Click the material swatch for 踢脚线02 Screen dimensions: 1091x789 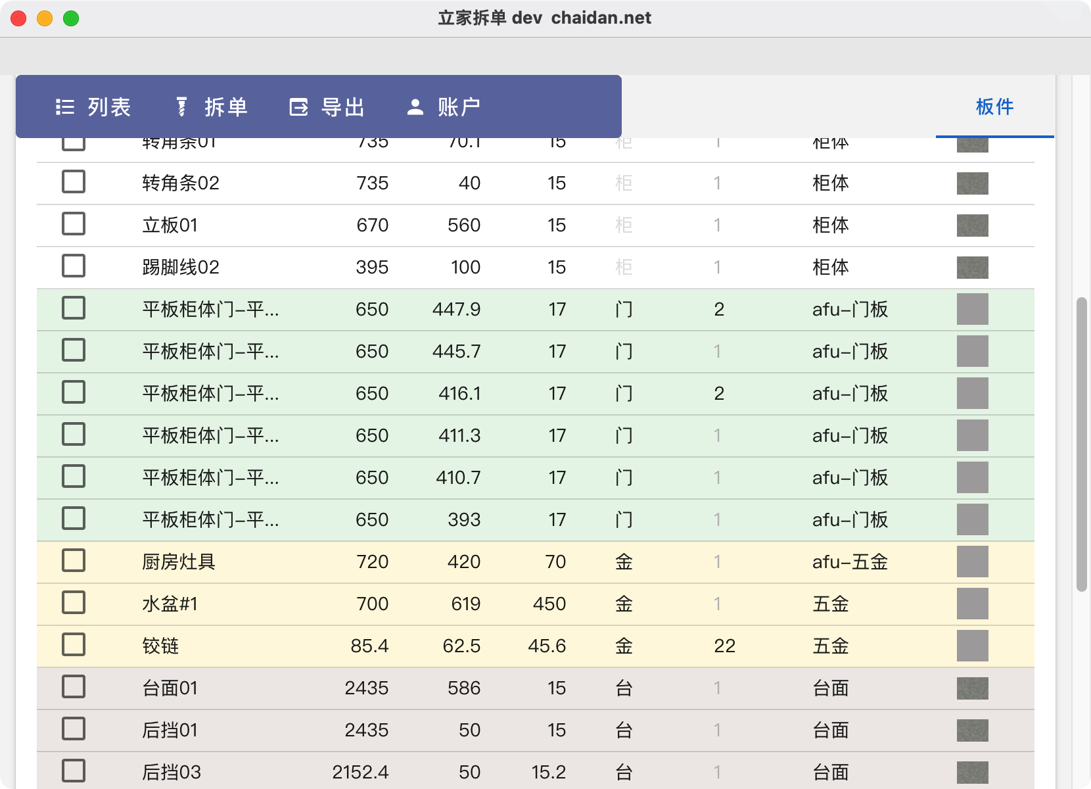(973, 268)
